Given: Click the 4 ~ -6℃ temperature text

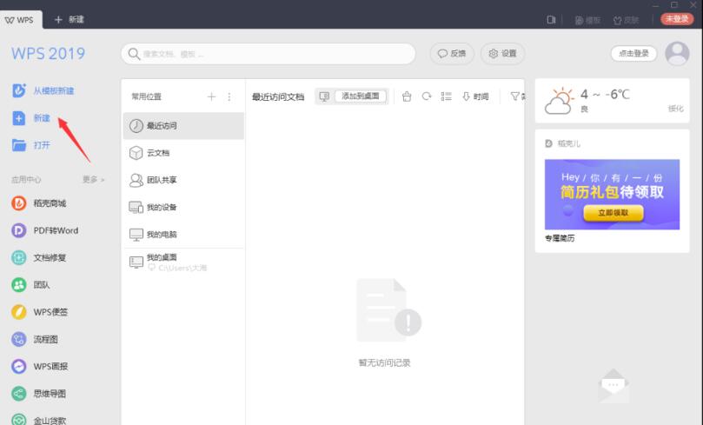Looking at the screenshot, I should coord(605,95).
